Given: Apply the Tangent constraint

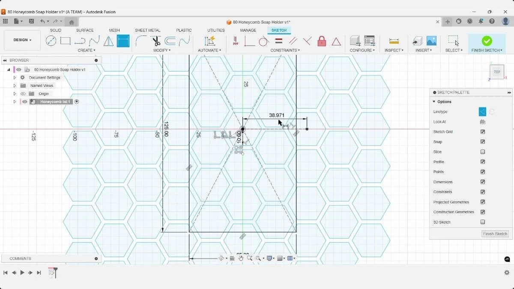Looking at the screenshot, I should pos(264,41).
